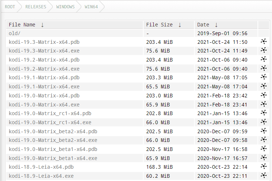Select the date 2020-Dec-07 09:59
This screenshot has width=272, height=181.
(222, 131)
